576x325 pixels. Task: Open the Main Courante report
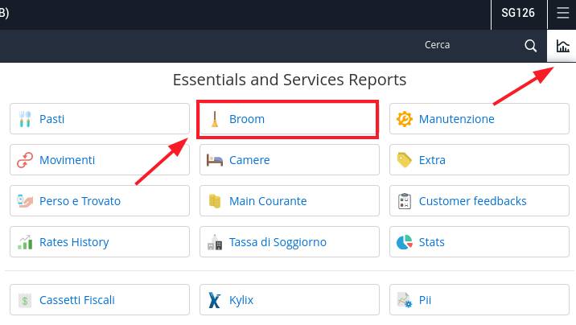(x=290, y=201)
